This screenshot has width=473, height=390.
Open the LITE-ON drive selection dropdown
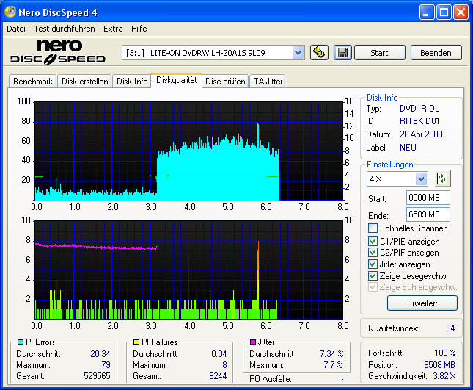(x=298, y=52)
